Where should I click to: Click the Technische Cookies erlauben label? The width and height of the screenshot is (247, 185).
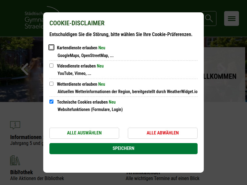(x=82, y=102)
